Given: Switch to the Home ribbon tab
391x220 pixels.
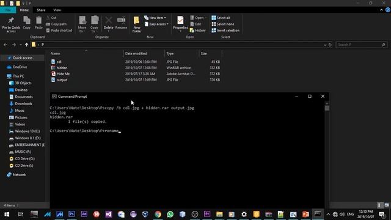Looking at the screenshot, I should [24, 10].
